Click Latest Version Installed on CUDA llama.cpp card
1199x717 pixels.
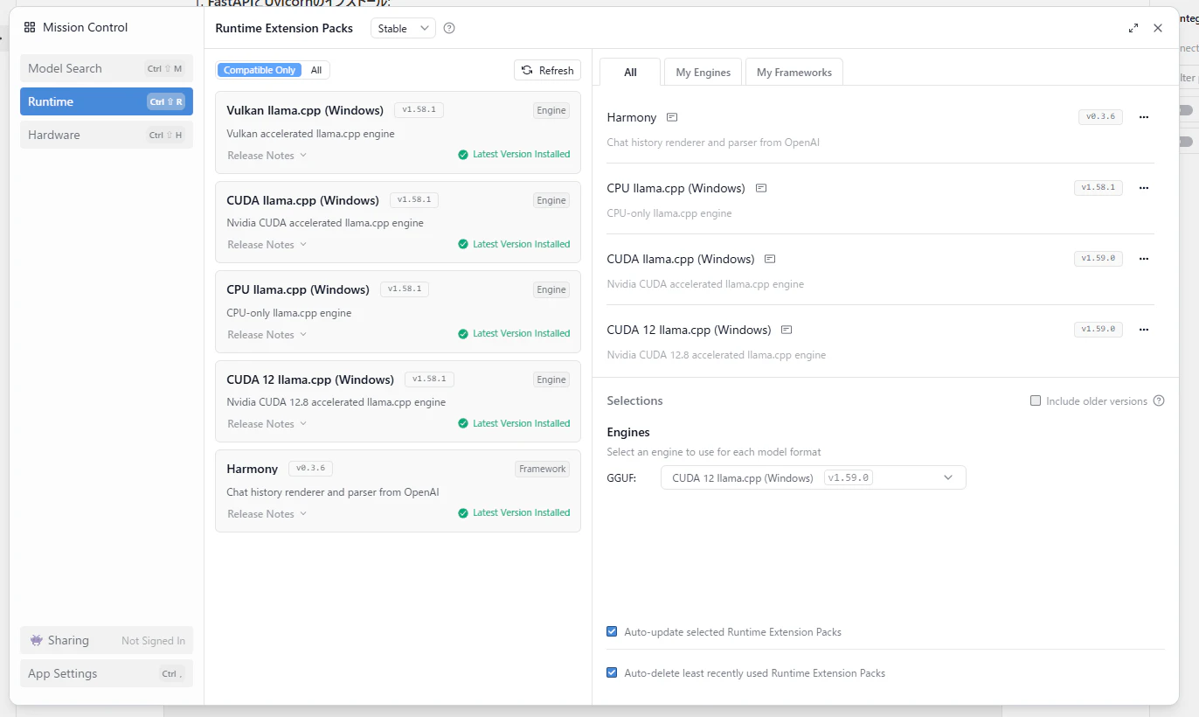click(522, 244)
